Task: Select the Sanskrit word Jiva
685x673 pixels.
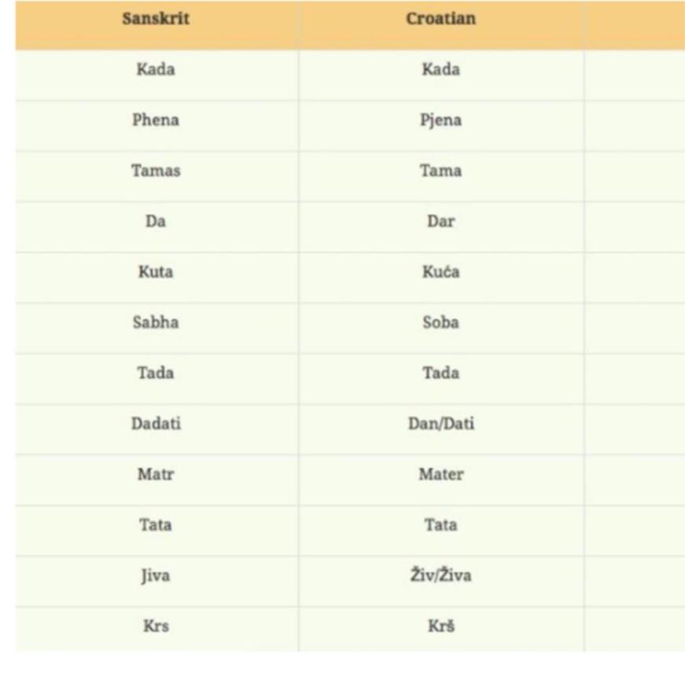Action: pyautogui.click(x=156, y=576)
